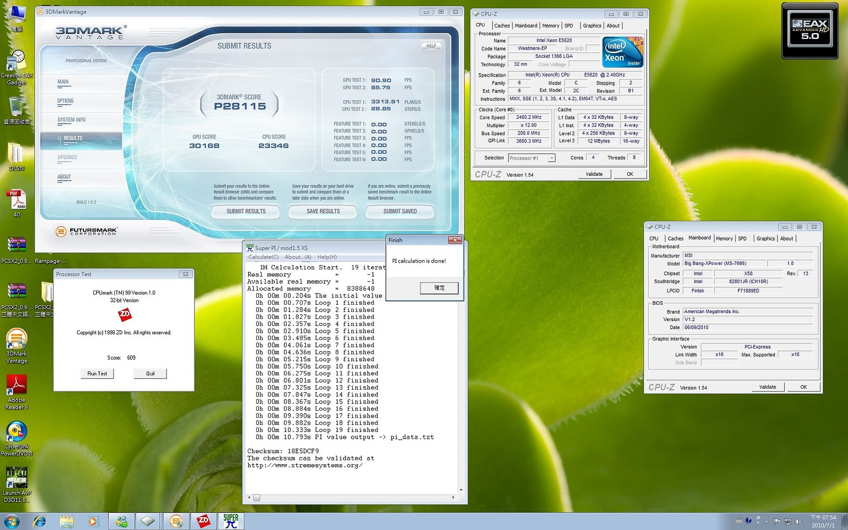This screenshot has height=530, width=848.
Task: Switch to SPD tab in the CPU window of CPU-Z
Action: coord(569,26)
